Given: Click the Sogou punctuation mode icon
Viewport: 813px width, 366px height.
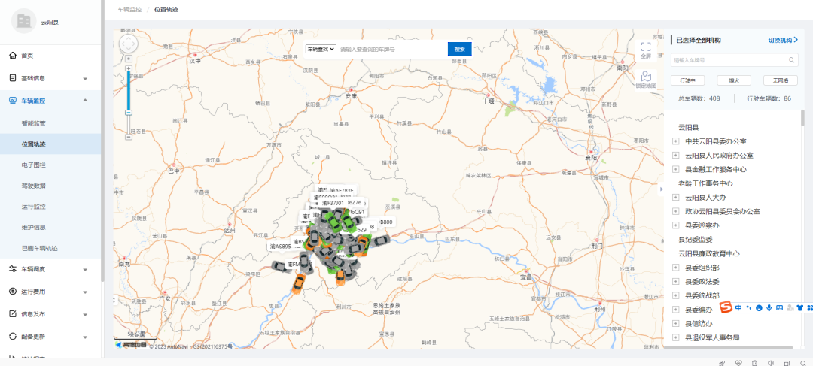Looking at the screenshot, I should coord(749,307).
